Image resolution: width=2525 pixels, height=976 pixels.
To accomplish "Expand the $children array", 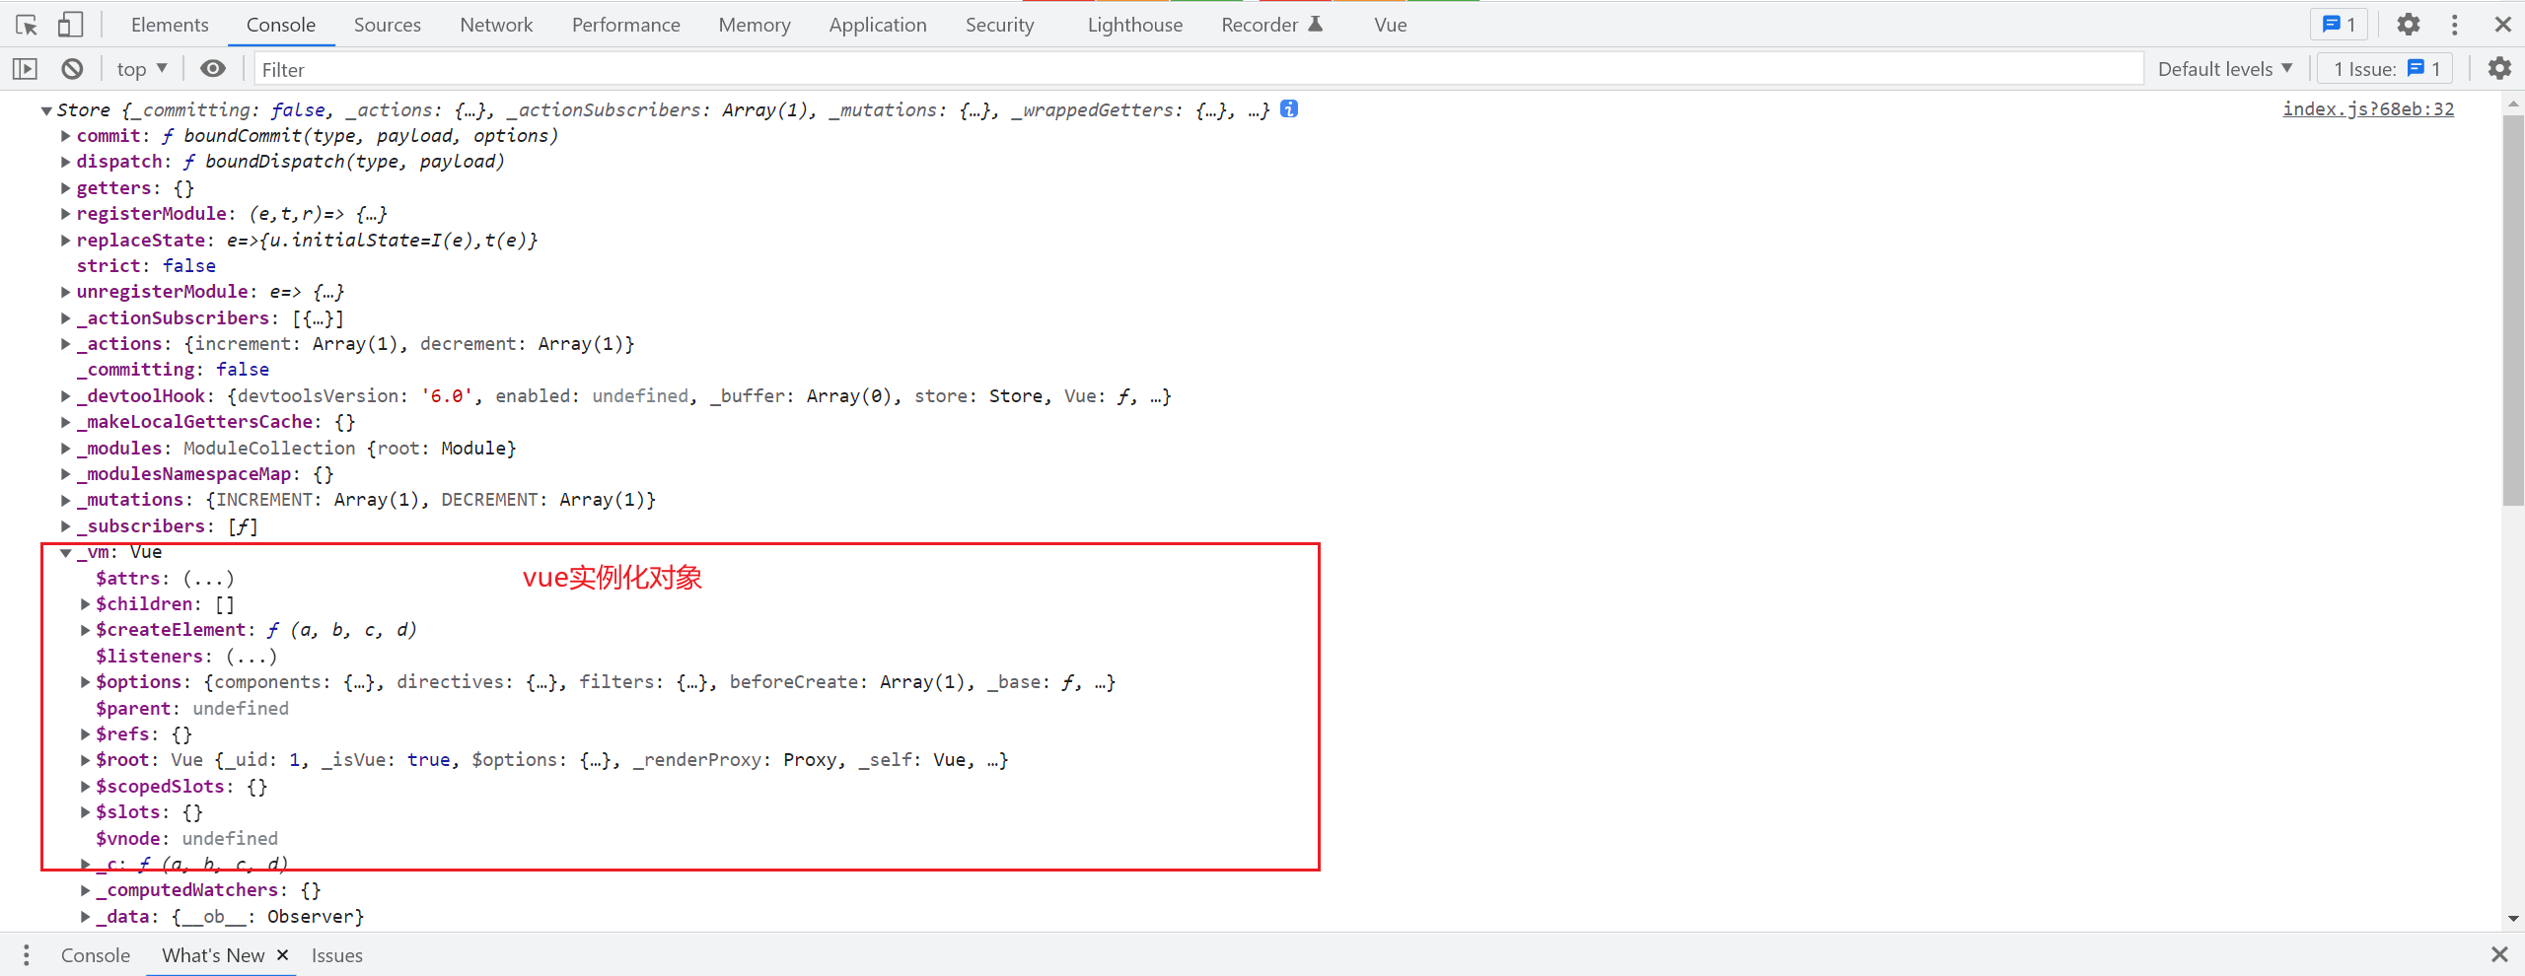I will (86, 604).
